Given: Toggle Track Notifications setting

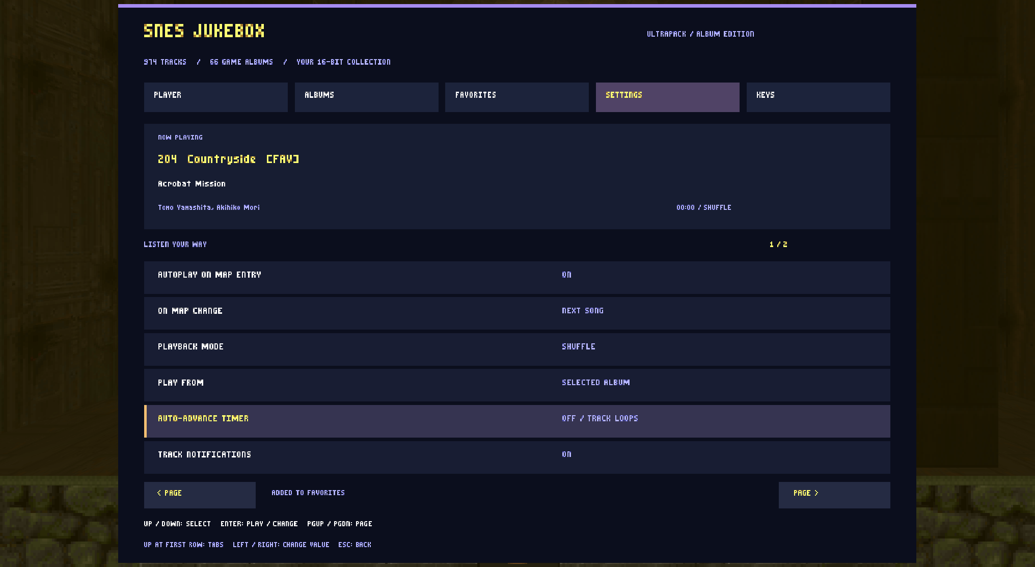Looking at the screenshot, I should [517, 457].
